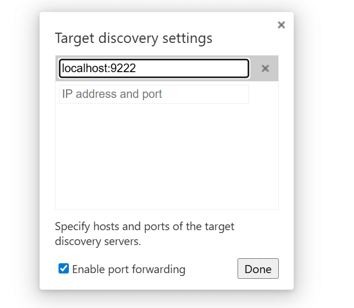Toggle the Enable port forwarding checkbox

(x=64, y=268)
